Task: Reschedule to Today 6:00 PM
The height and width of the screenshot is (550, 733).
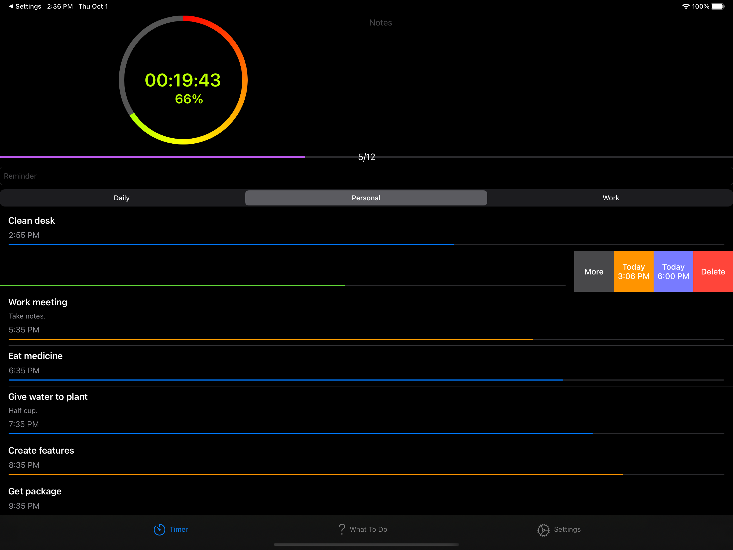Action: [x=673, y=272]
